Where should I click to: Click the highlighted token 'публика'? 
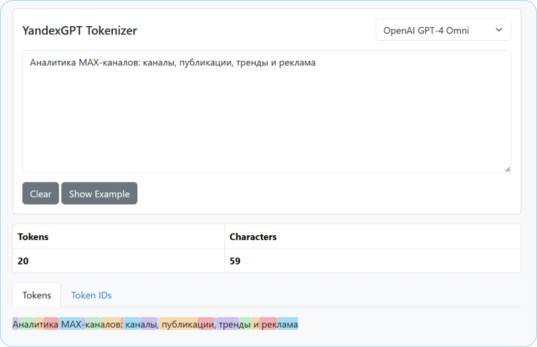point(178,324)
